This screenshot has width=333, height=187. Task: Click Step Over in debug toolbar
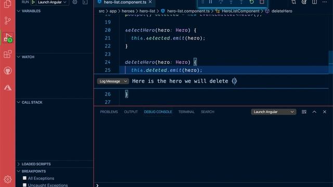click(x=221, y=2)
